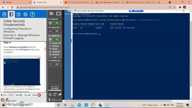Click the Practice Labs logo

coord(55,100)
